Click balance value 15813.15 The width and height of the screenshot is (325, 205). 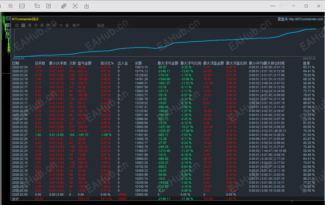click(141, 67)
